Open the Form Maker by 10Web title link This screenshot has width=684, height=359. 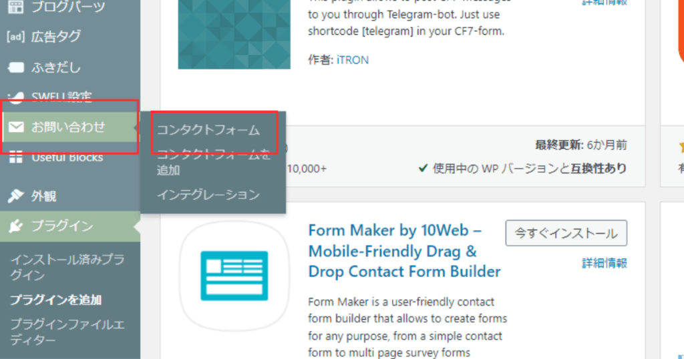[x=404, y=251]
